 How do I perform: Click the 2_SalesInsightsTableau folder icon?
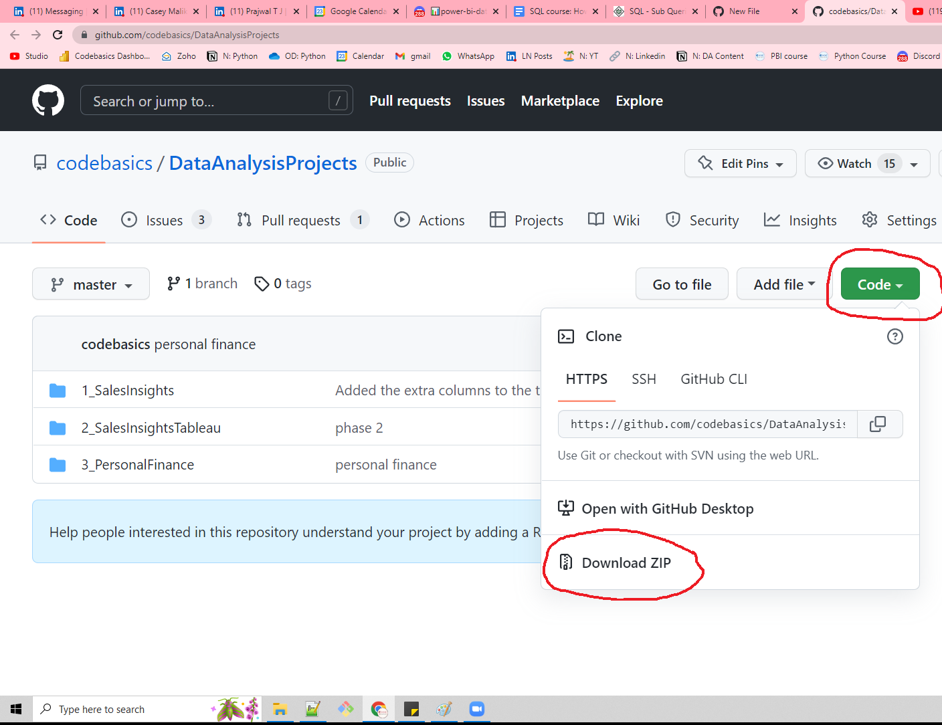point(58,428)
